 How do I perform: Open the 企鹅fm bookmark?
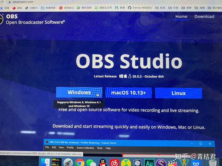pos(31,8)
